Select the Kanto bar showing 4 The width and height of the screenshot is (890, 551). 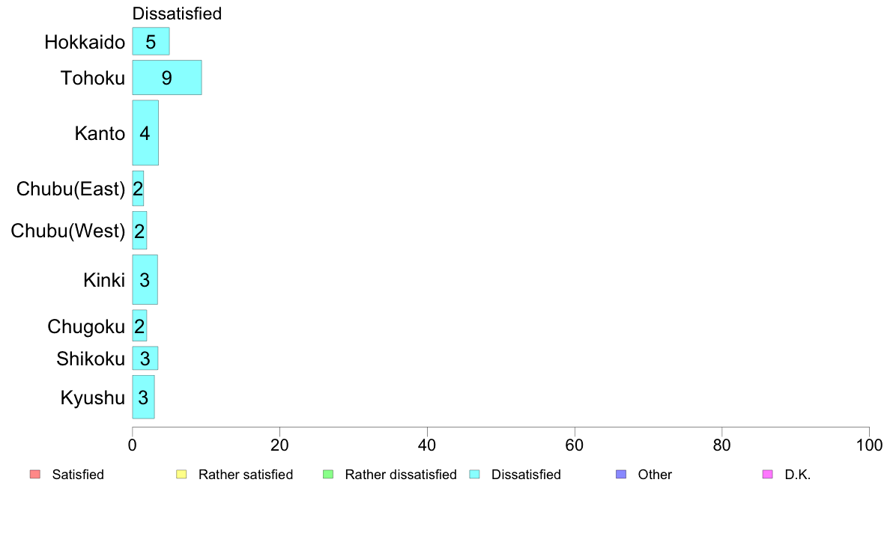point(145,133)
